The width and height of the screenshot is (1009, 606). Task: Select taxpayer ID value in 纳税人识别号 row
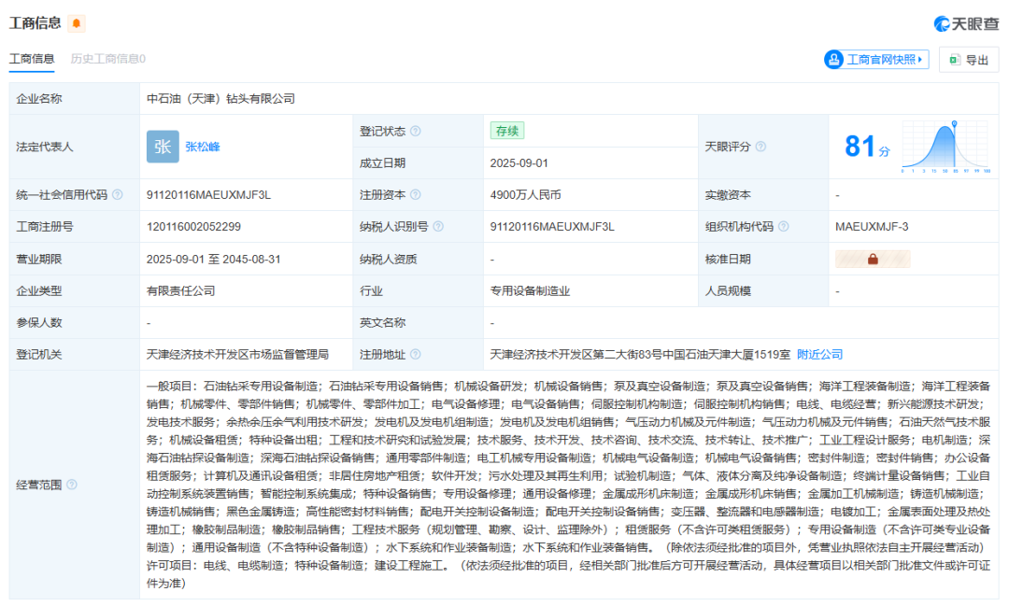tap(552, 227)
